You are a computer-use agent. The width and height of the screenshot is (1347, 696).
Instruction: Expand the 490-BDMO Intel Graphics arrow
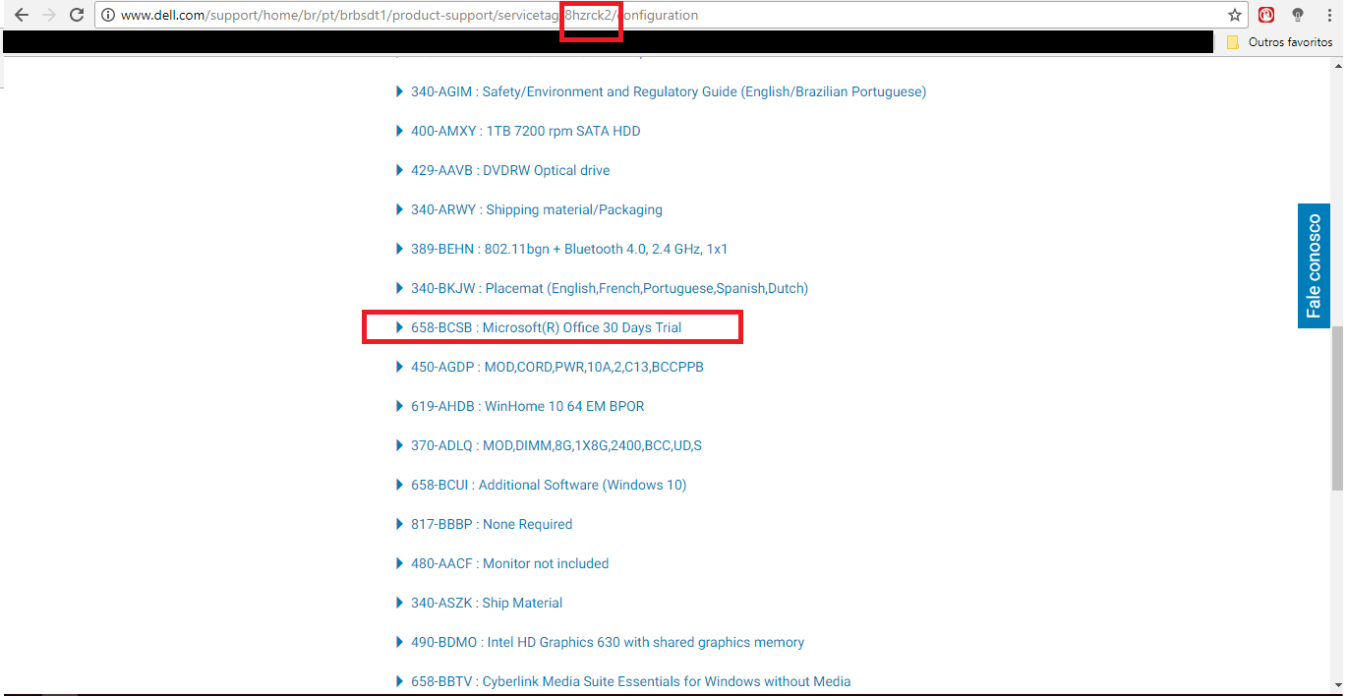(x=399, y=642)
